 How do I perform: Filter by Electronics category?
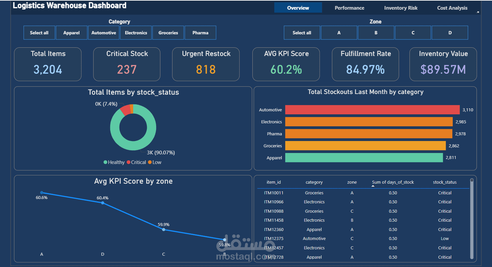point(136,33)
